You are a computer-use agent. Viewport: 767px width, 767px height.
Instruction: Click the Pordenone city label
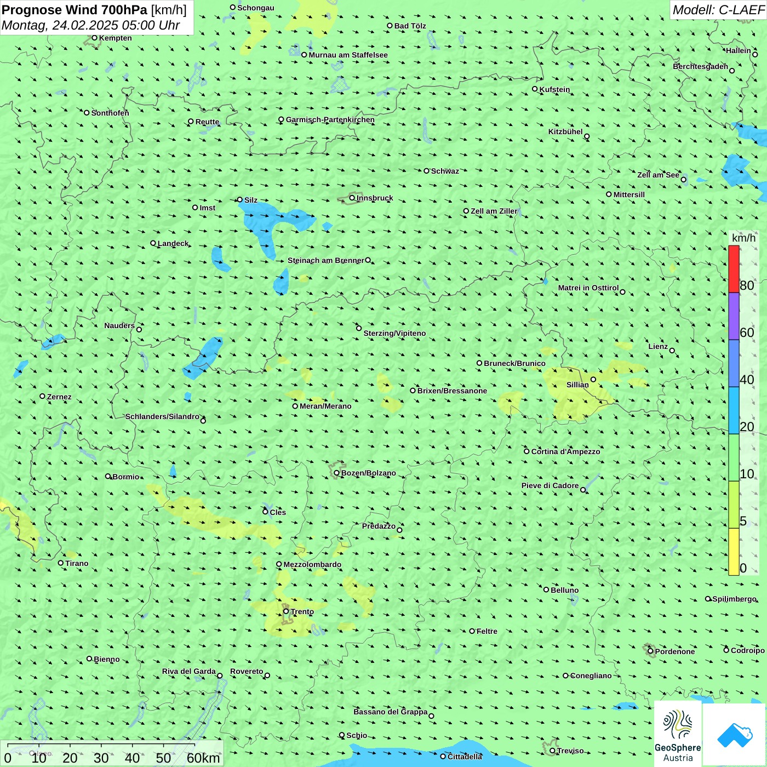point(675,651)
